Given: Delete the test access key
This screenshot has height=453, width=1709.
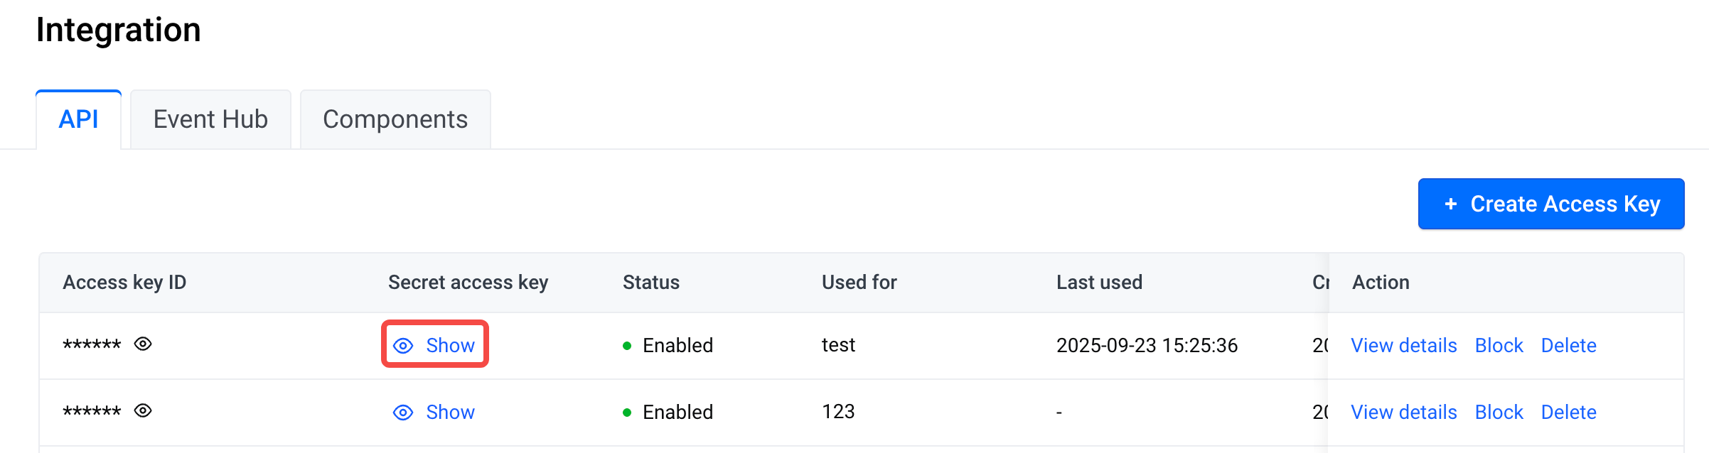Looking at the screenshot, I should [x=1569, y=345].
